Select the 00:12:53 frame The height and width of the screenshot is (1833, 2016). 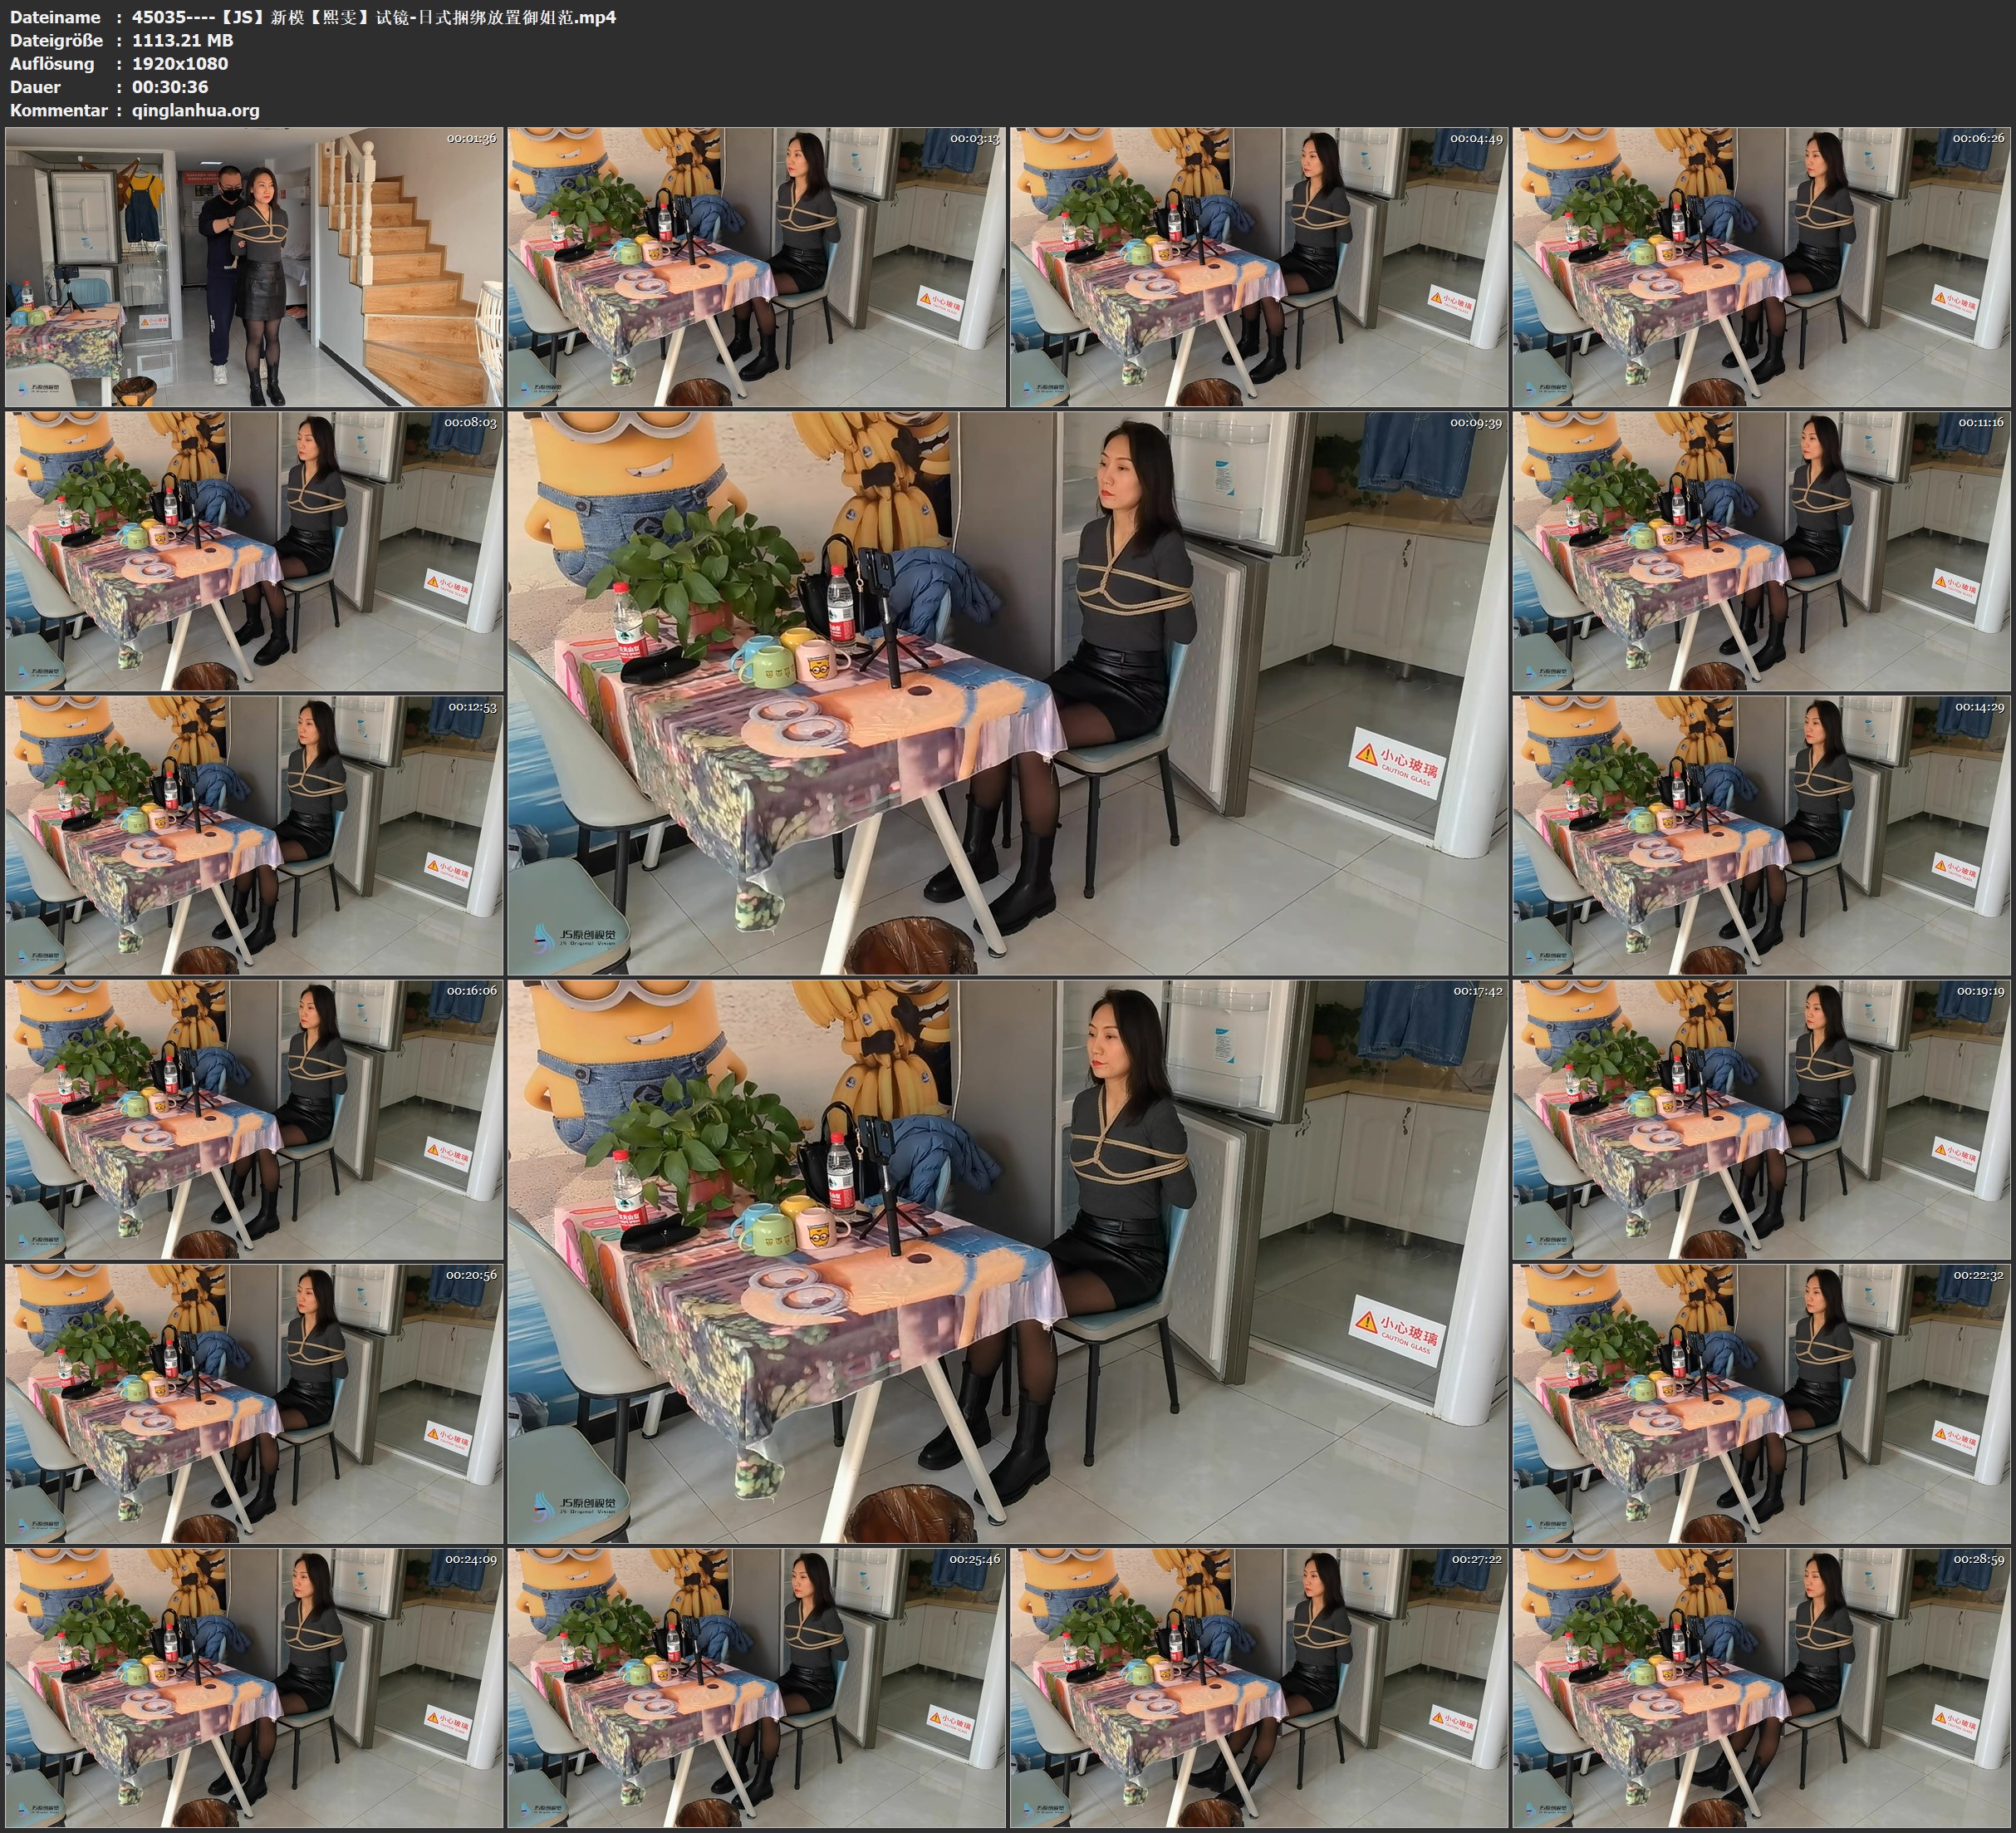point(254,835)
